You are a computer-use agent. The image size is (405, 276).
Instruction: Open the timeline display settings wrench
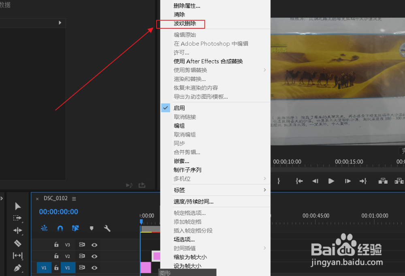(107, 228)
